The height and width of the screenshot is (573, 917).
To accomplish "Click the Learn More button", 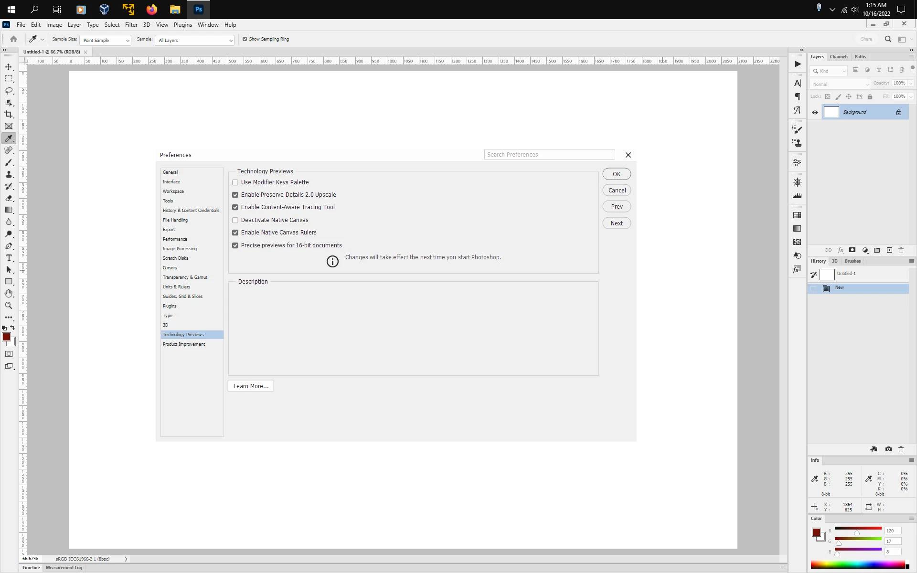I will coord(251,386).
